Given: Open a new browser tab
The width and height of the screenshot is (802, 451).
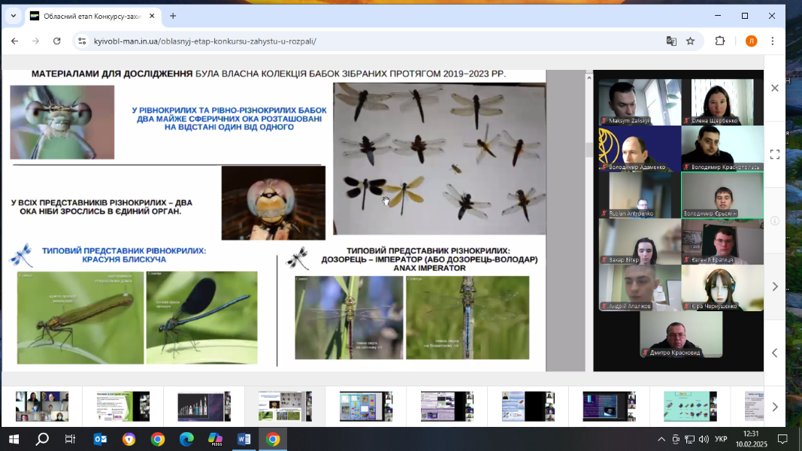Looking at the screenshot, I should pos(173,16).
